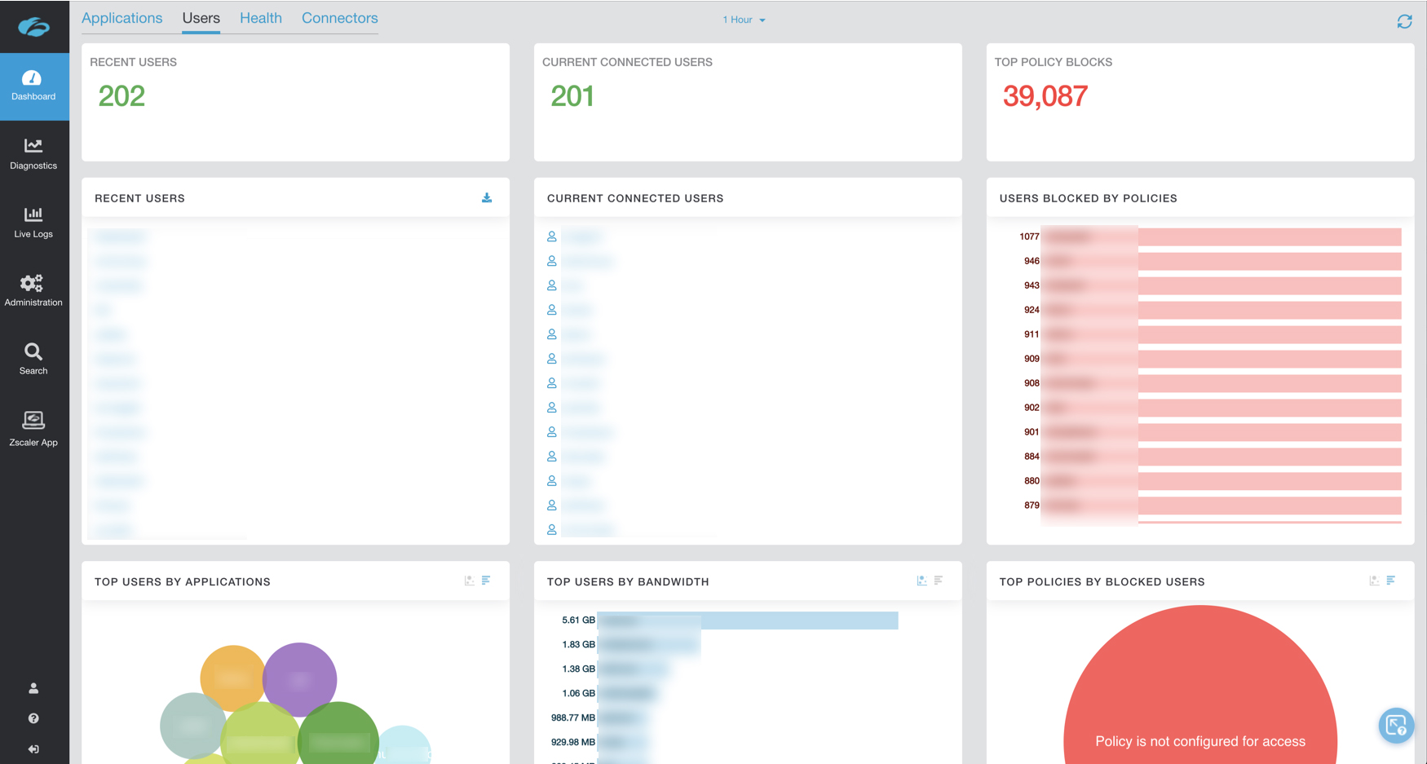
Task: Select the blocked user bar with 909
Action: point(1221,359)
